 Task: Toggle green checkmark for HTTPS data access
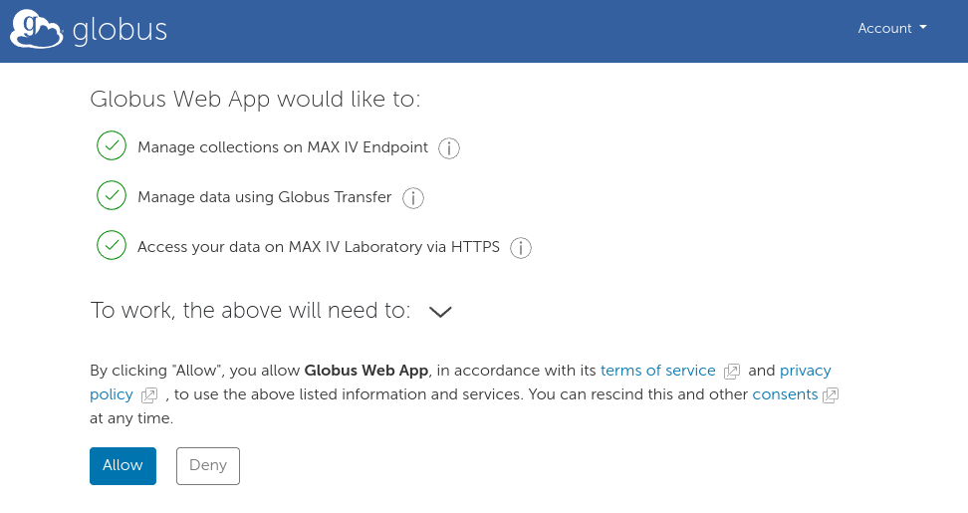pos(112,246)
